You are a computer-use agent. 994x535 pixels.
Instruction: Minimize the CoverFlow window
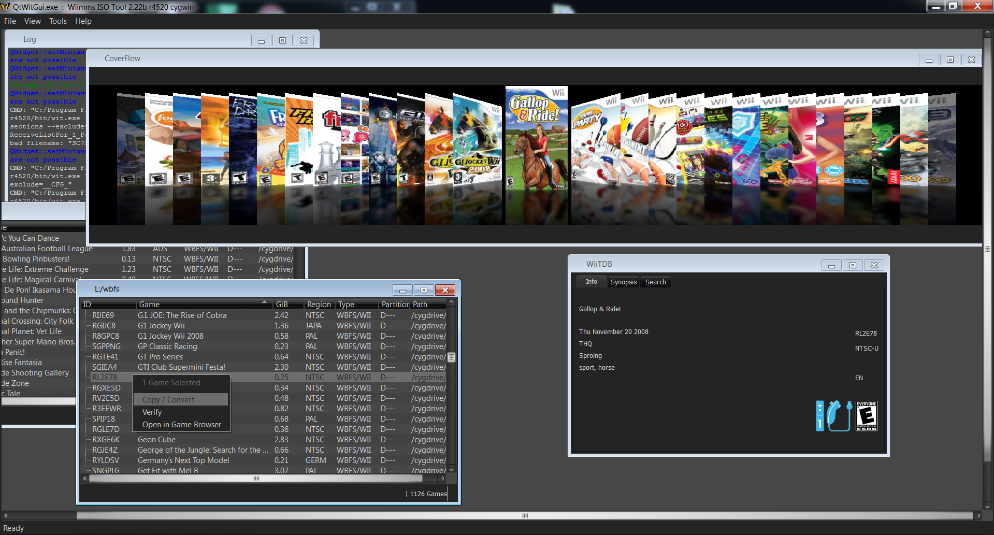(929, 60)
